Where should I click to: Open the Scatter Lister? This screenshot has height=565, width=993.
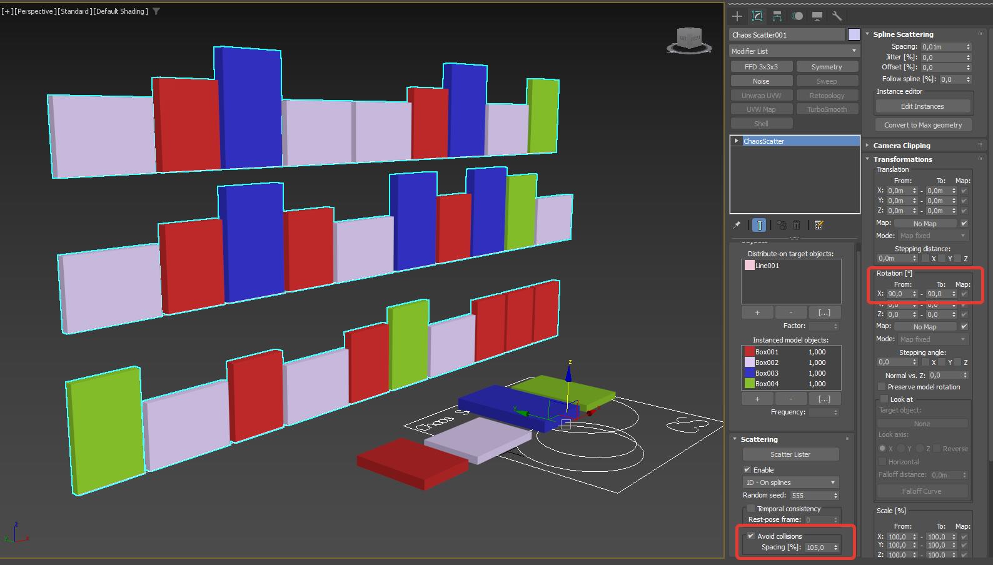coord(790,454)
